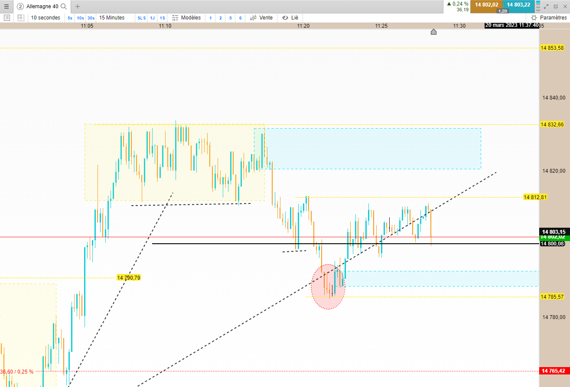Switch to 5s quick timeframe

coord(70,18)
